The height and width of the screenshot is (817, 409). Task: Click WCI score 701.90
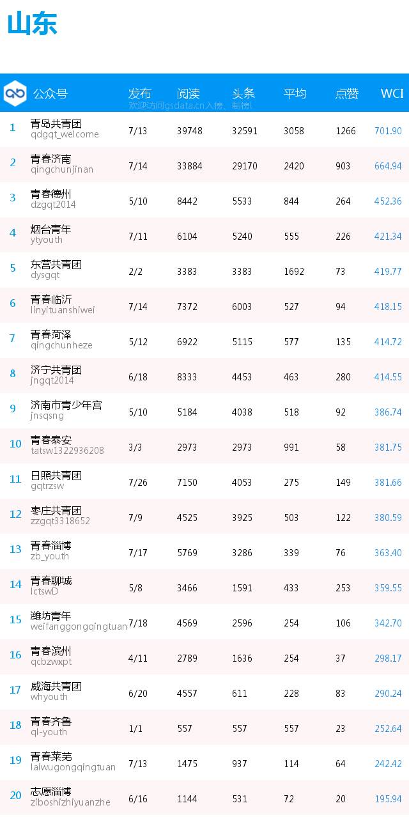(388, 131)
